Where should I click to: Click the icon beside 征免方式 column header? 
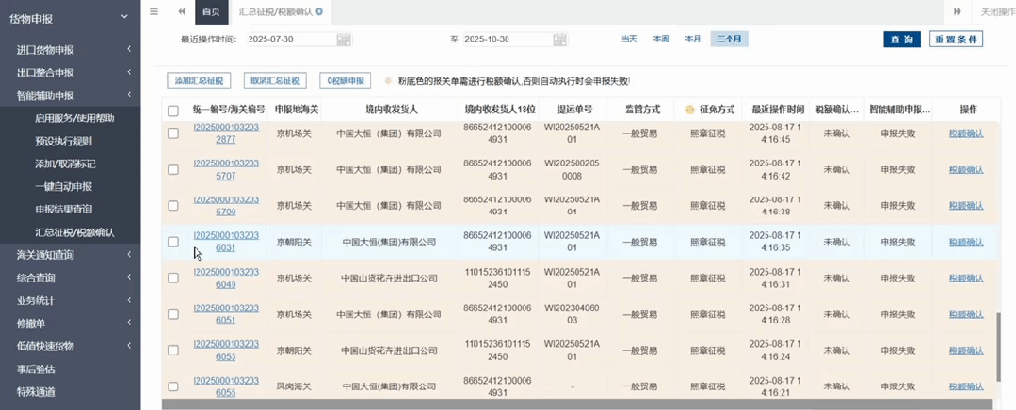[x=689, y=110]
